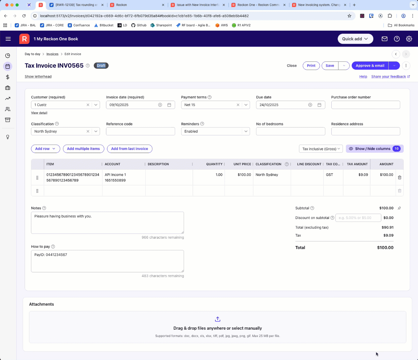This screenshot has width=418, height=360.
Task: Click the Reckon R logo
Action: tap(24, 39)
